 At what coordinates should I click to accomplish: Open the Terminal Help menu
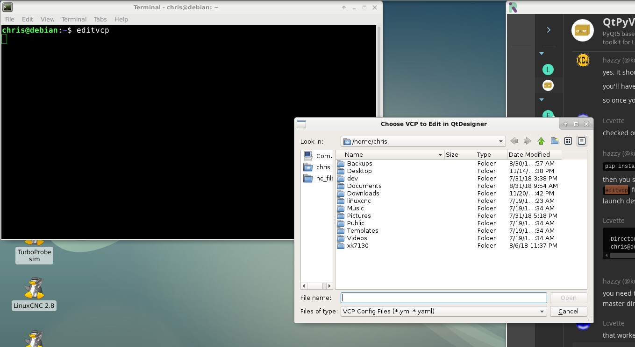click(121, 19)
